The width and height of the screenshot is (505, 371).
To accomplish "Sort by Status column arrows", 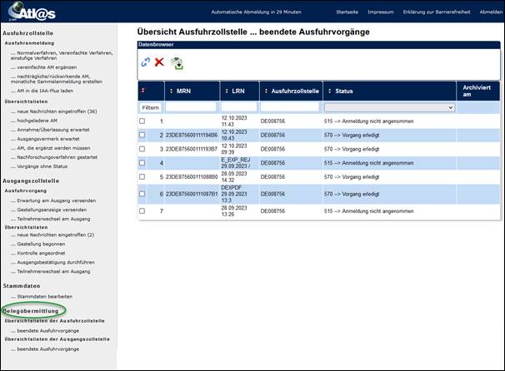I will click(328, 91).
